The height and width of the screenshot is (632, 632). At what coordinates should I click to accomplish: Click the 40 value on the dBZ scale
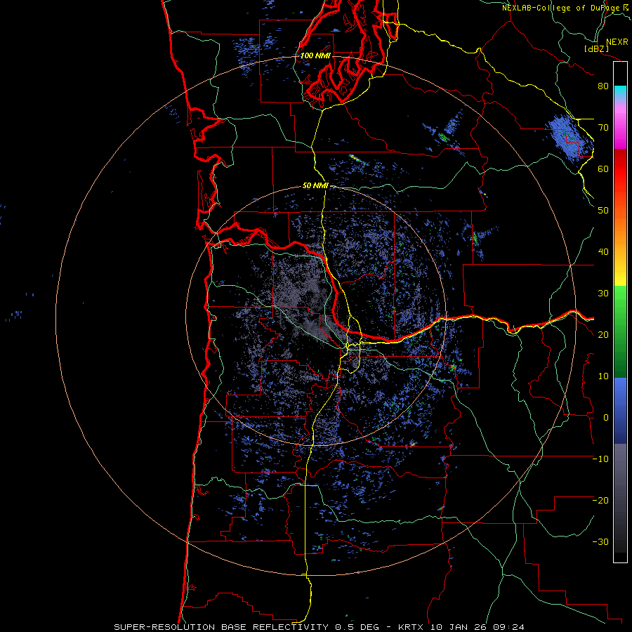pos(603,252)
